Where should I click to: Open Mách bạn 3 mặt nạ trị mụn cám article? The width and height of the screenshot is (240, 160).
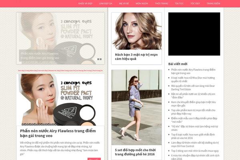tap(136, 57)
